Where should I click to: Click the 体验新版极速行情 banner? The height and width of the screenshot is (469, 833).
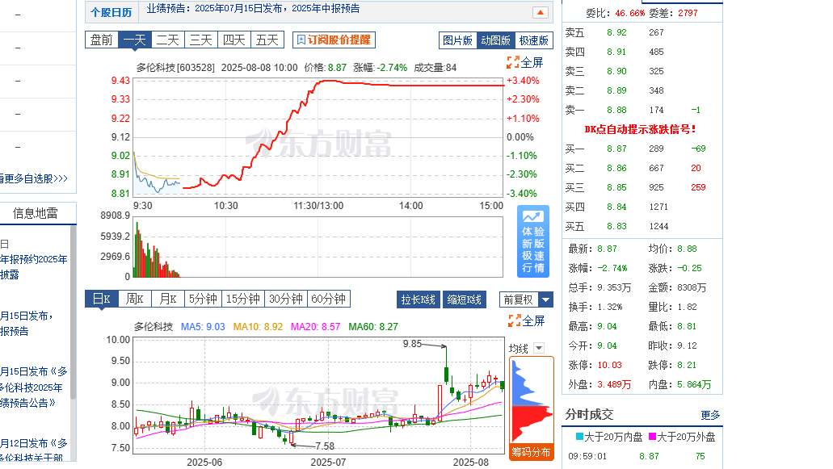pos(532,241)
